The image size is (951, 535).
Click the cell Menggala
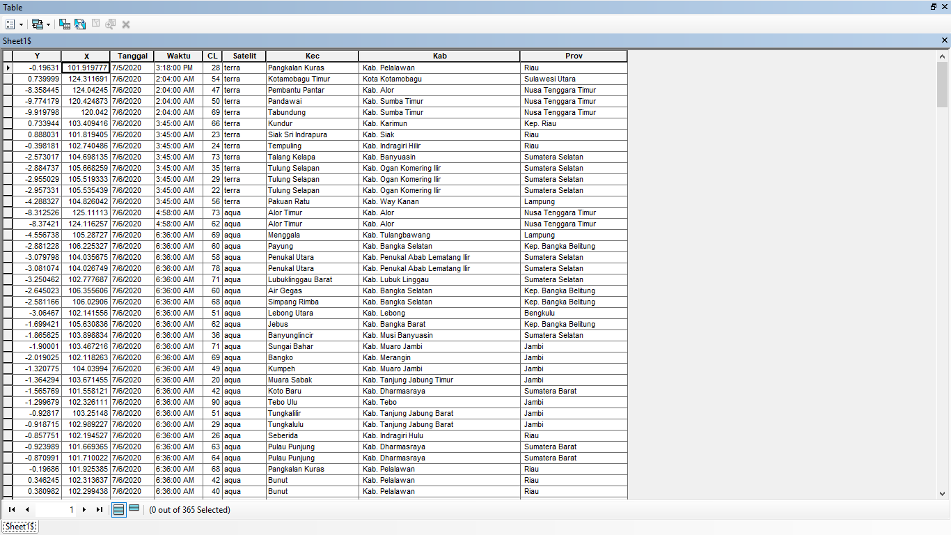click(313, 235)
